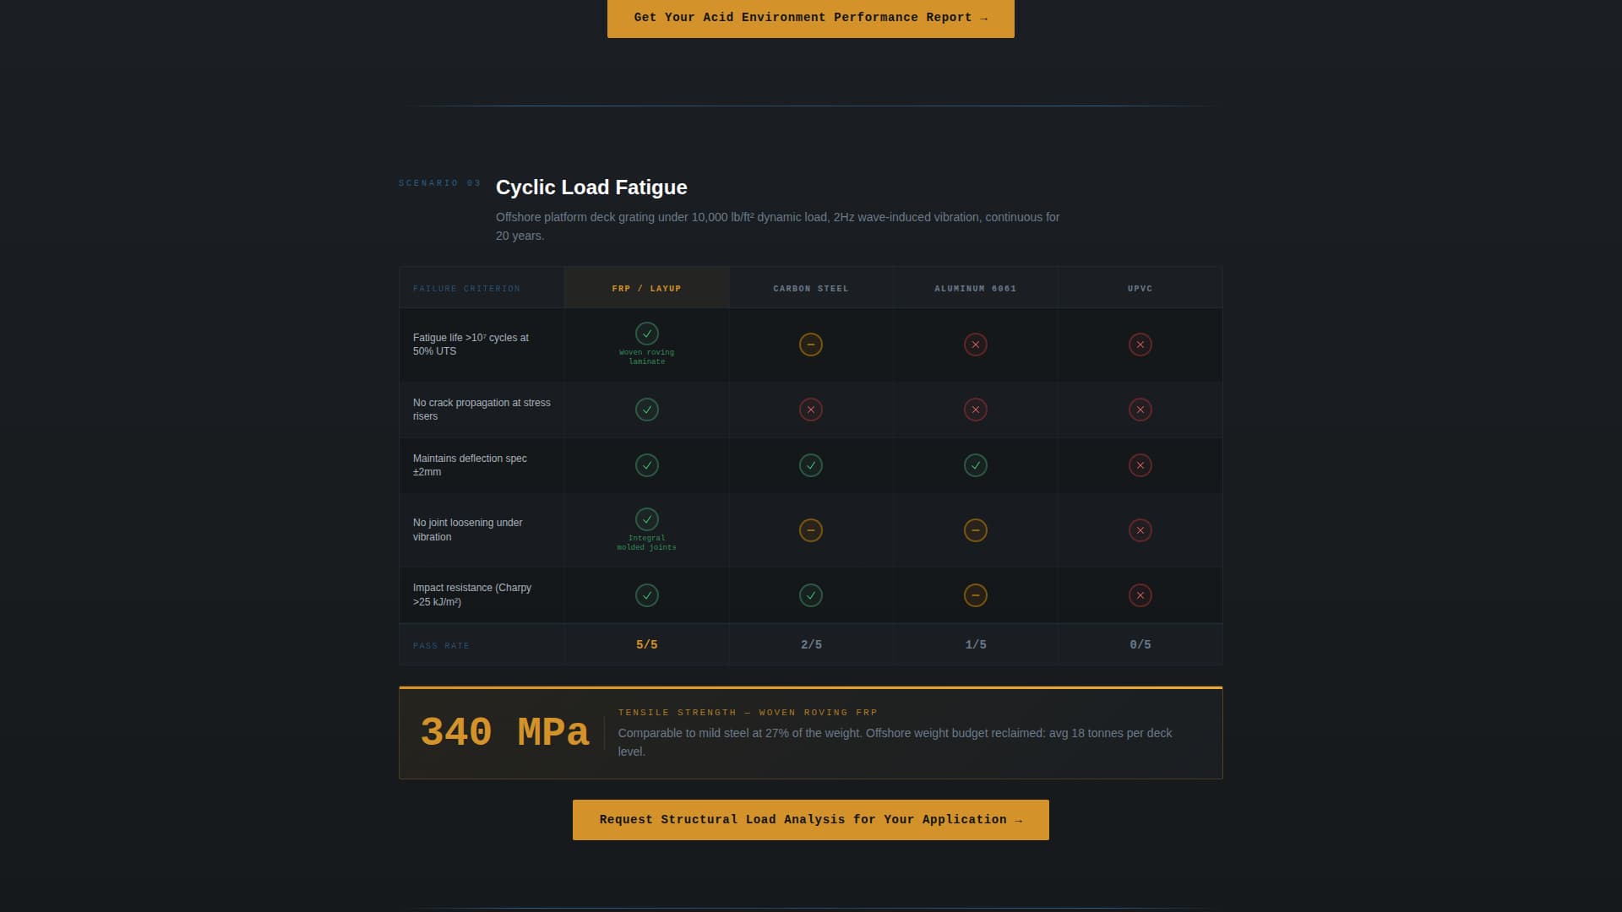Click the 340 MPa tensile strength stat
The image size is (1622, 912).
(505, 733)
